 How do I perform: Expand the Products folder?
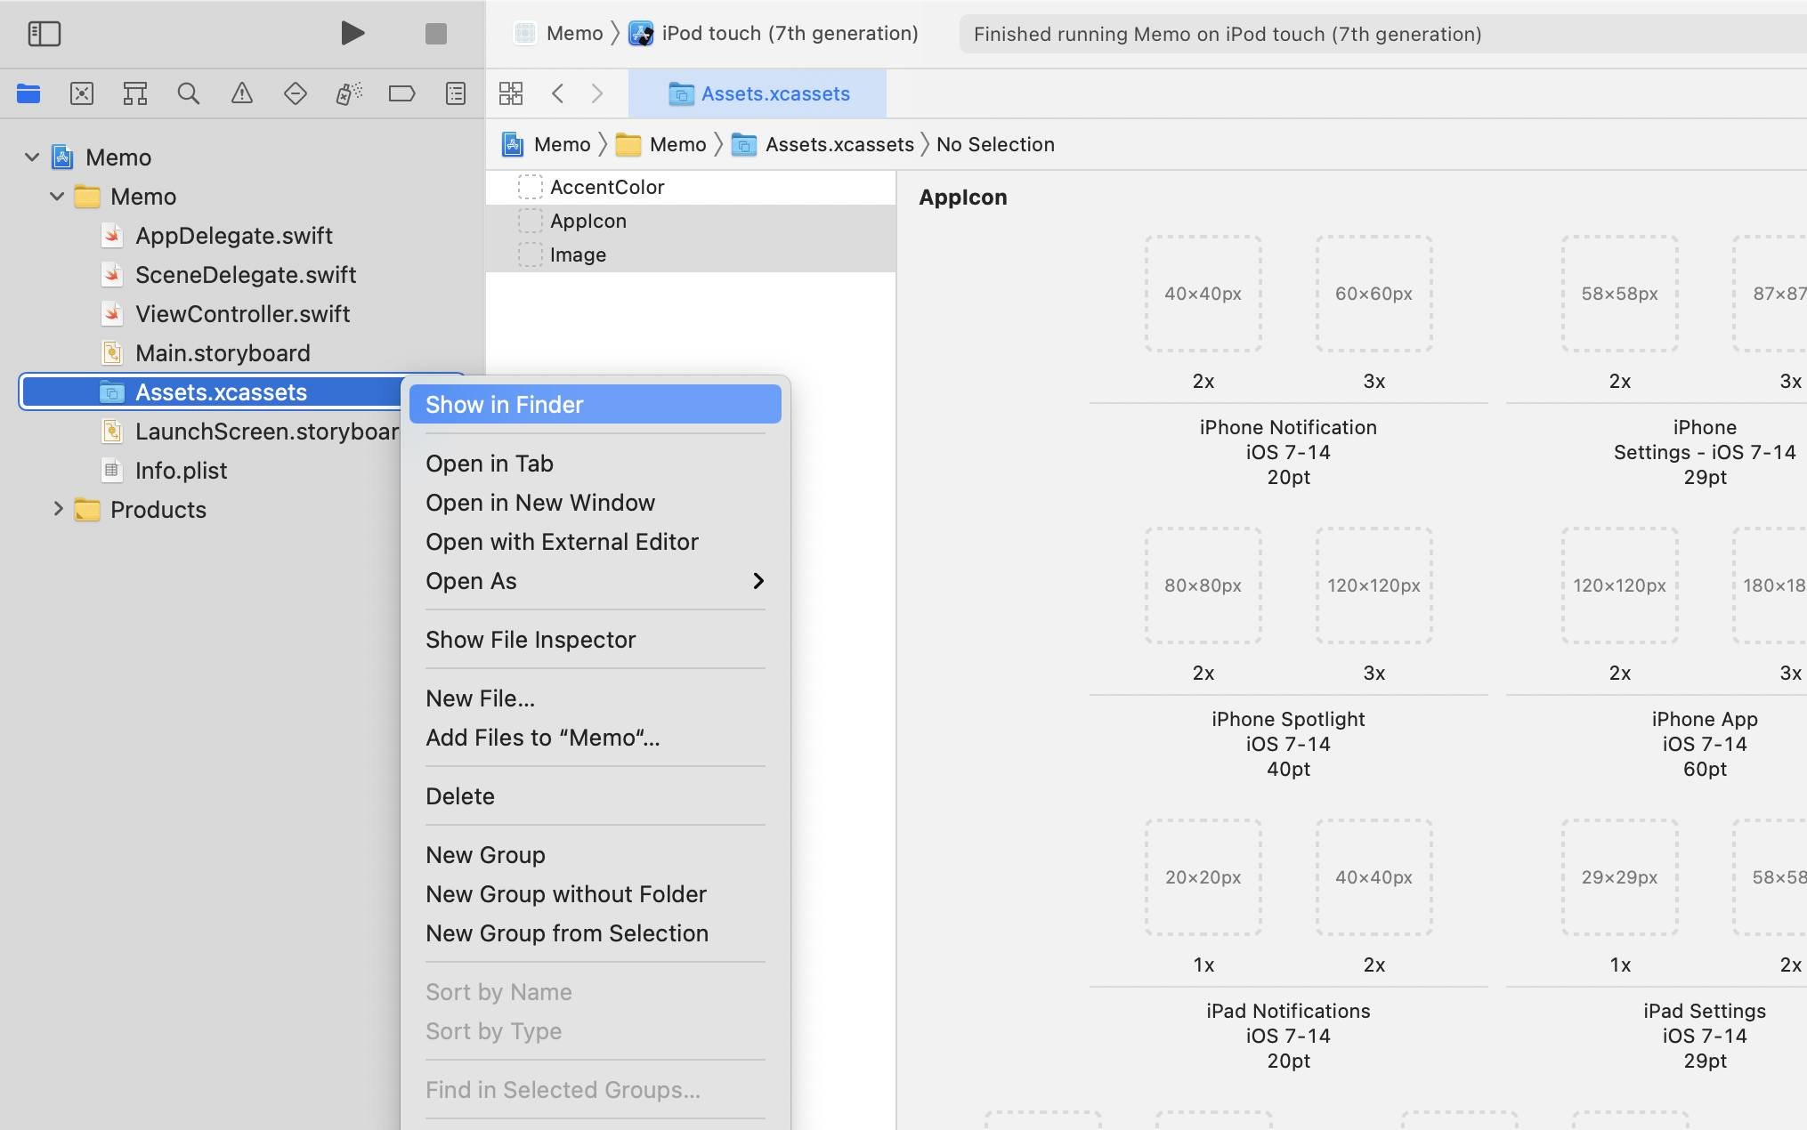point(58,510)
